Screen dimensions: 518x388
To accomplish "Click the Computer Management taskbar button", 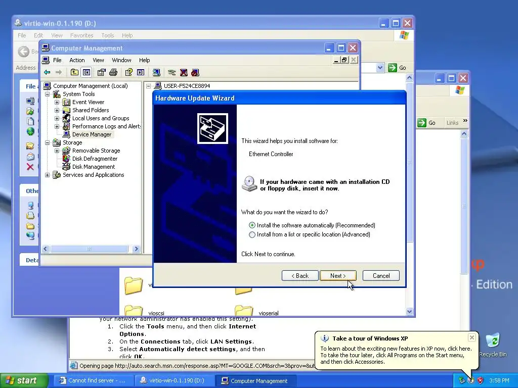I will click(x=255, y=381).
